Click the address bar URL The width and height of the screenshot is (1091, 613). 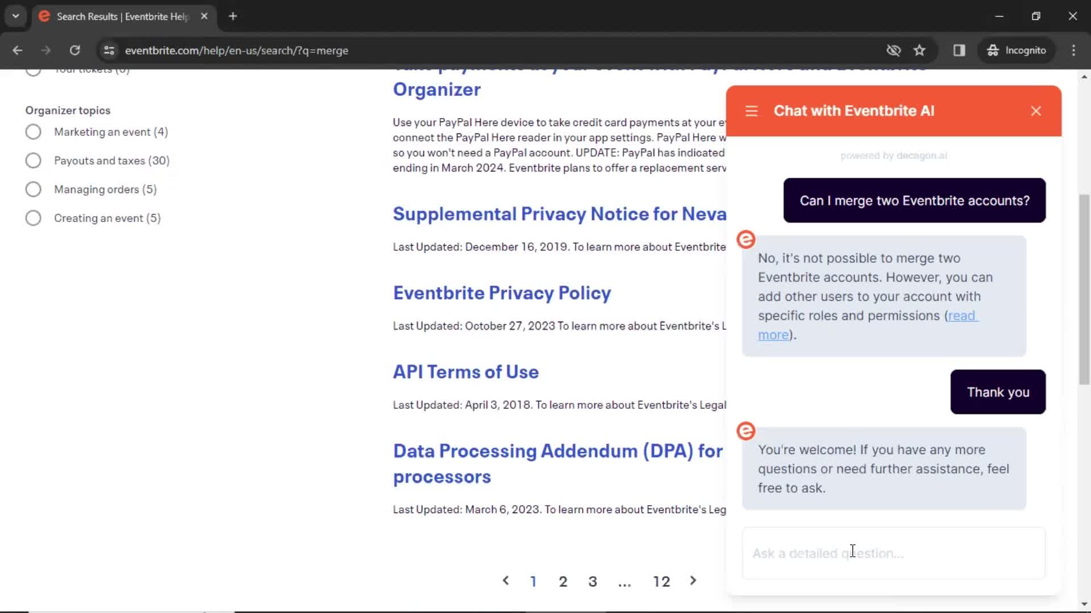point(236,51)
